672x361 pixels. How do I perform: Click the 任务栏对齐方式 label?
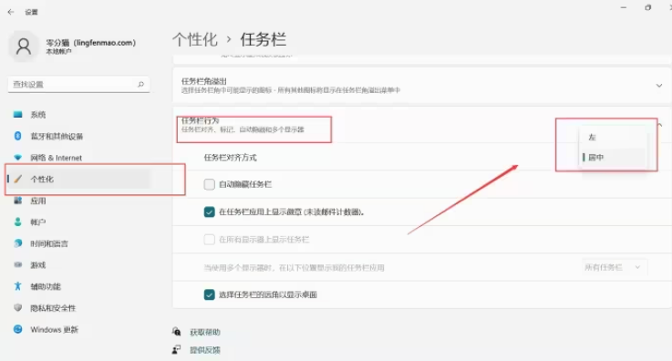point(230,158)
